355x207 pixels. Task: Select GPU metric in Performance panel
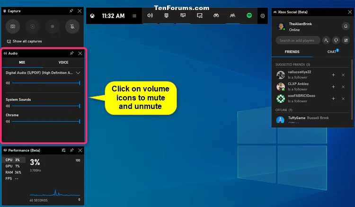[13, 166]
